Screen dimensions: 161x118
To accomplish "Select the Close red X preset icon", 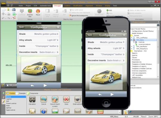I will [x=66, y=99].
